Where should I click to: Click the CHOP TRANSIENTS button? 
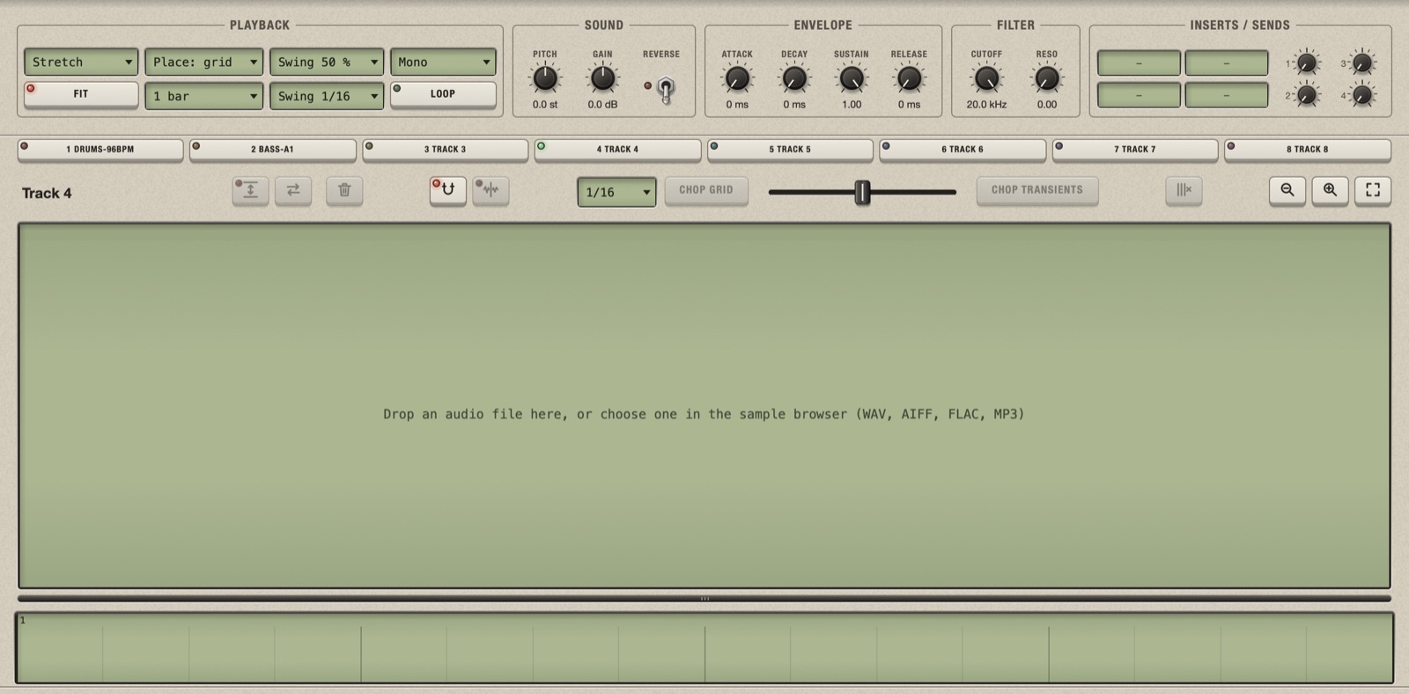coord(1037,190)
